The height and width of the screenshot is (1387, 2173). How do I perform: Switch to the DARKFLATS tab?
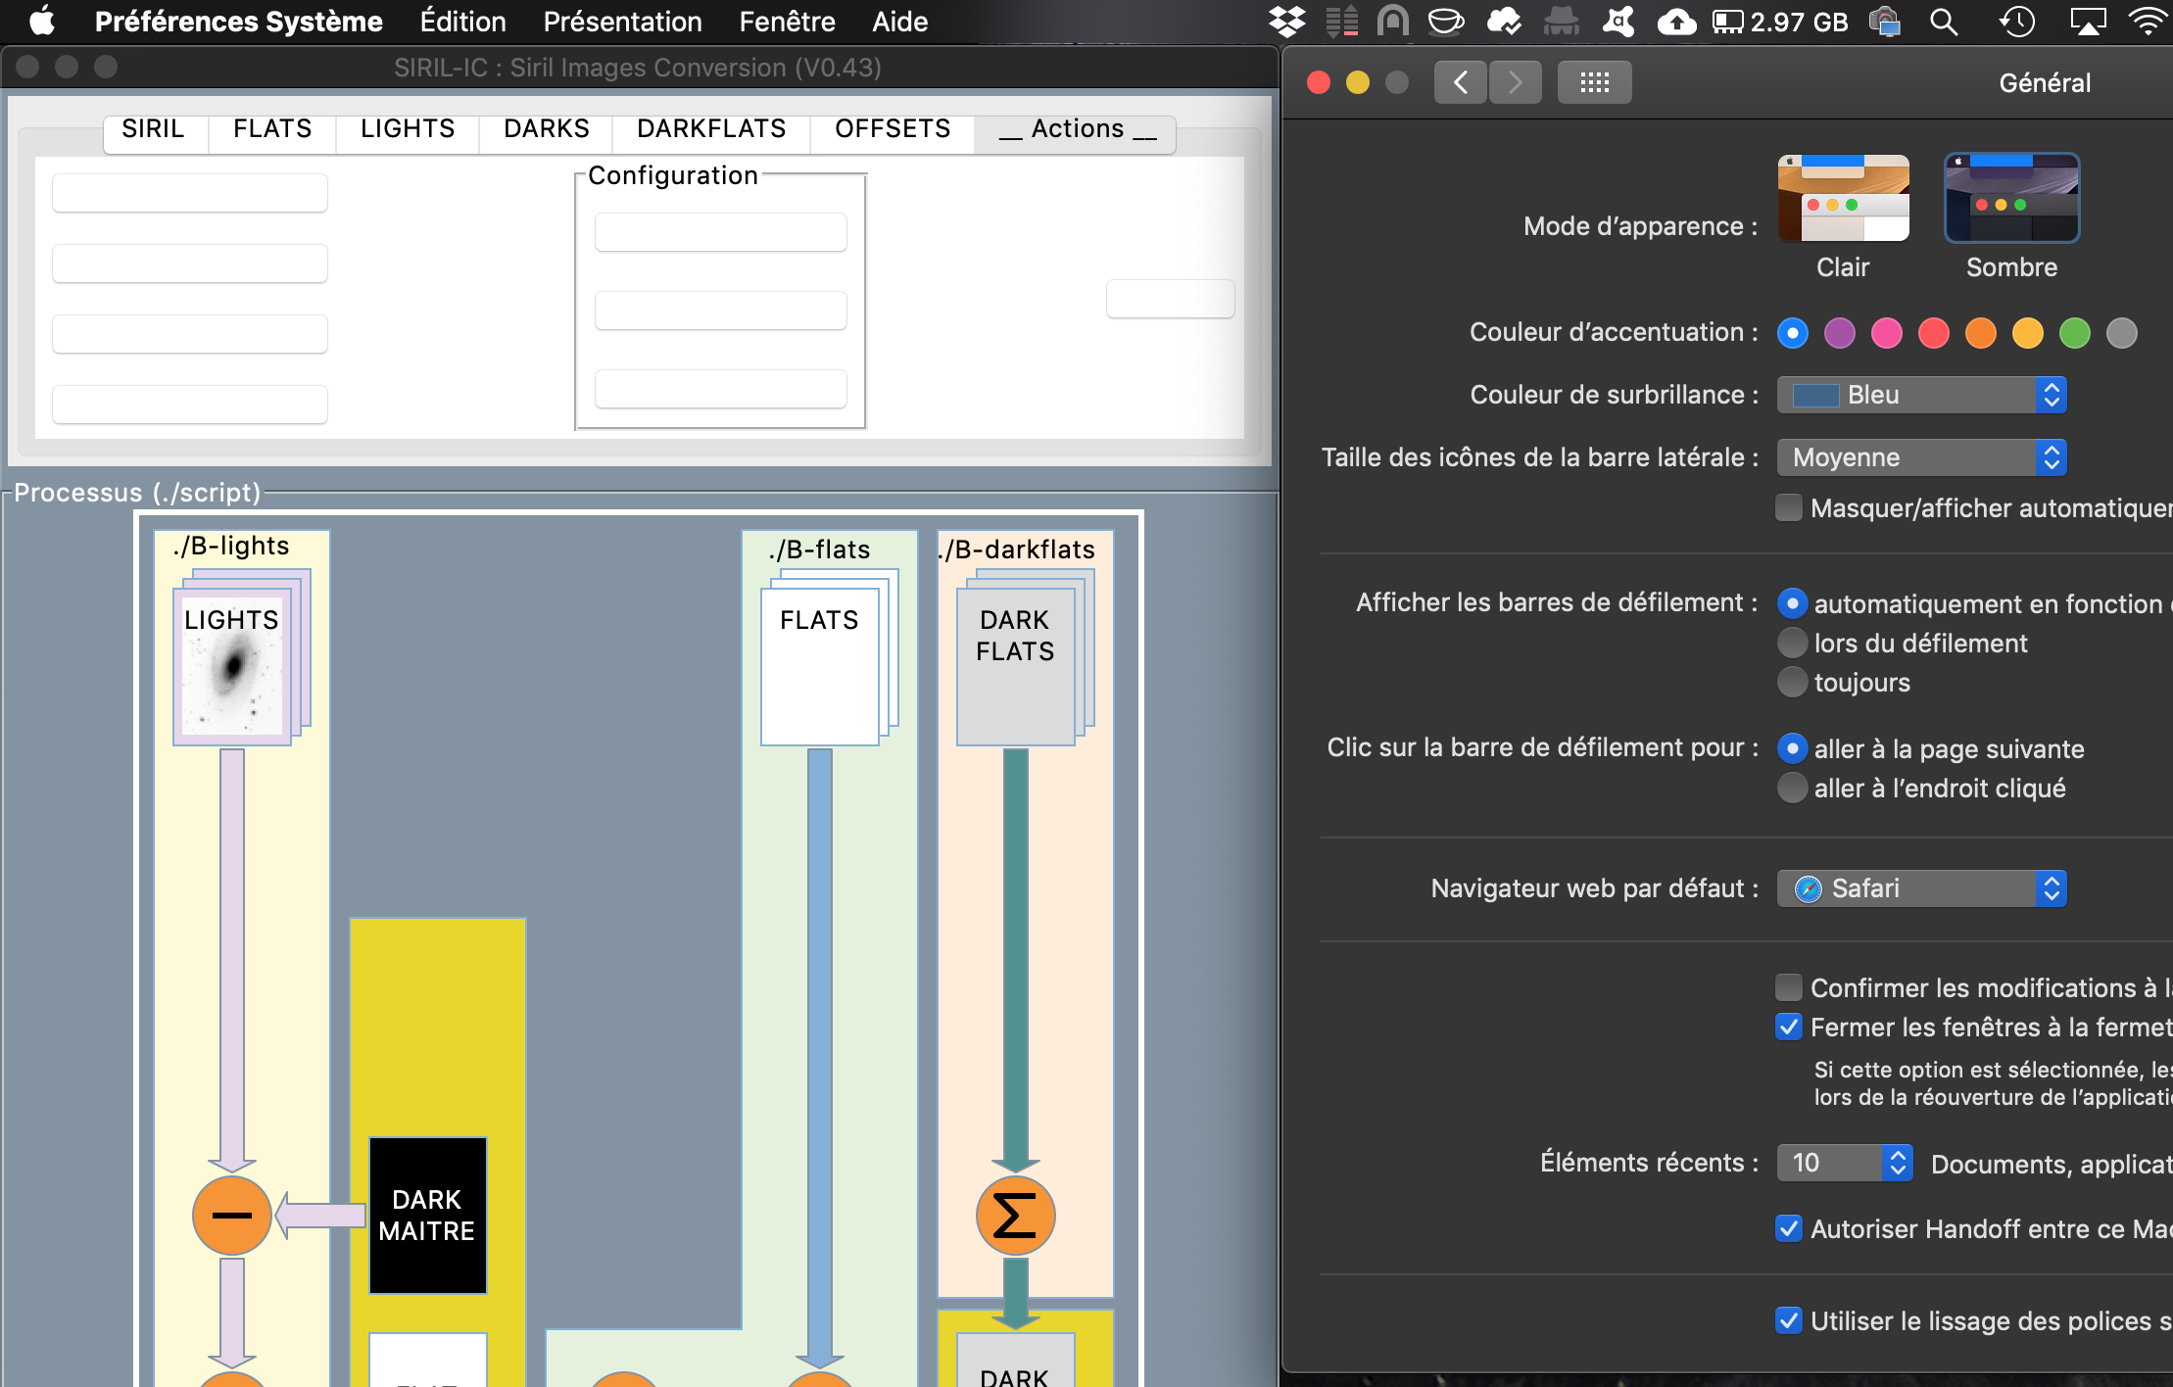point(711,129)
